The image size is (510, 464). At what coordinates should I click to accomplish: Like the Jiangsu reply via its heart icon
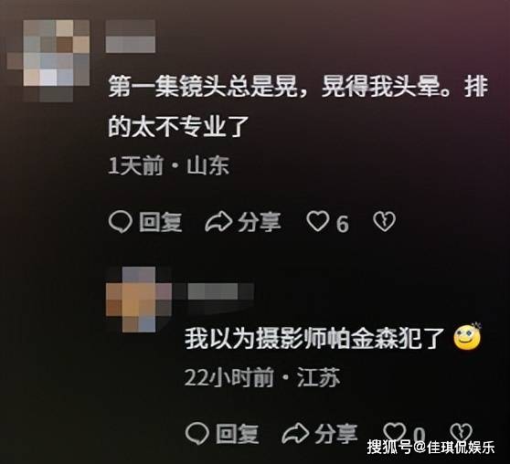pyautogui.click(x=395, y=432)
